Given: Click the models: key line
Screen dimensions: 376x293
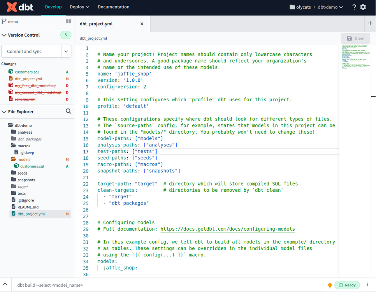Looking at the screenshot, I should coord(107,261).
